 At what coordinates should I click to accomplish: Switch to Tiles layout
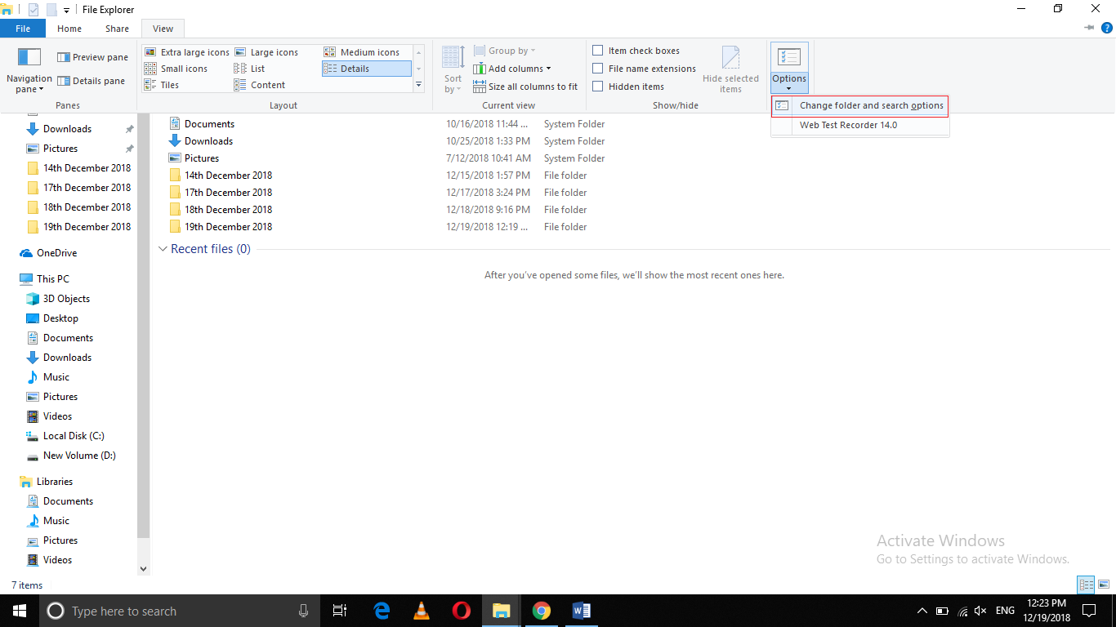coord(163,85)
